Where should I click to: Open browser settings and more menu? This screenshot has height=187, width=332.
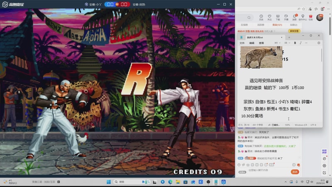pyautogui.click(x=328, y=9)
